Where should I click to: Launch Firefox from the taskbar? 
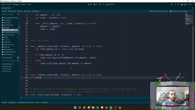84,108
